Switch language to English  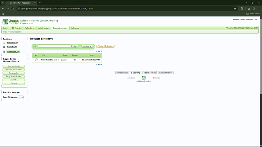(242, 19)
